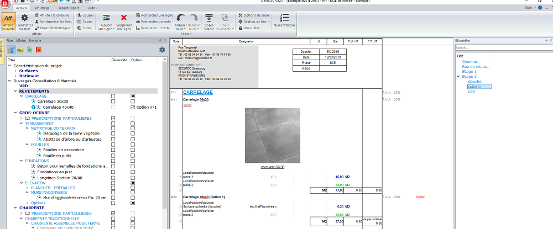Image resolution: width=553 pixels, height=229 pixels.
Task: Select the douche label
Action: pyautogui.click(x=474, y=81)
